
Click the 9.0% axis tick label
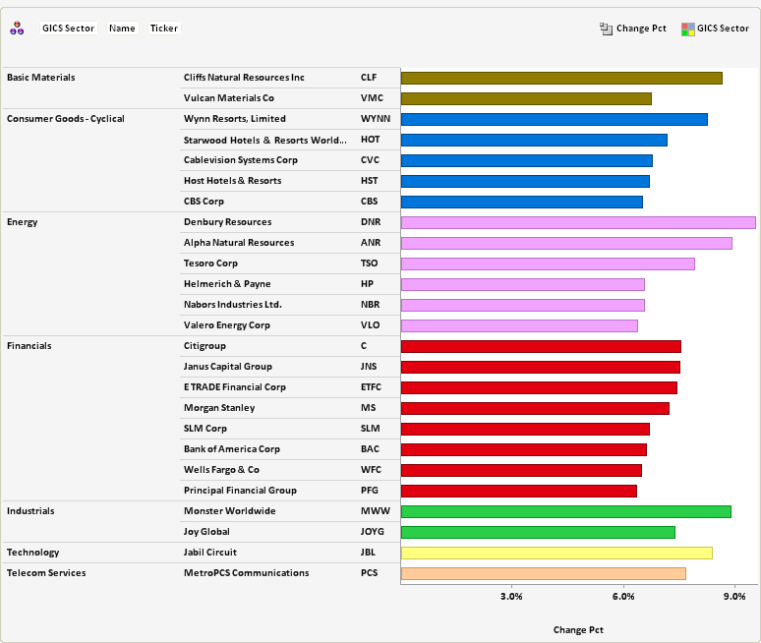click(x=734, y=597)
